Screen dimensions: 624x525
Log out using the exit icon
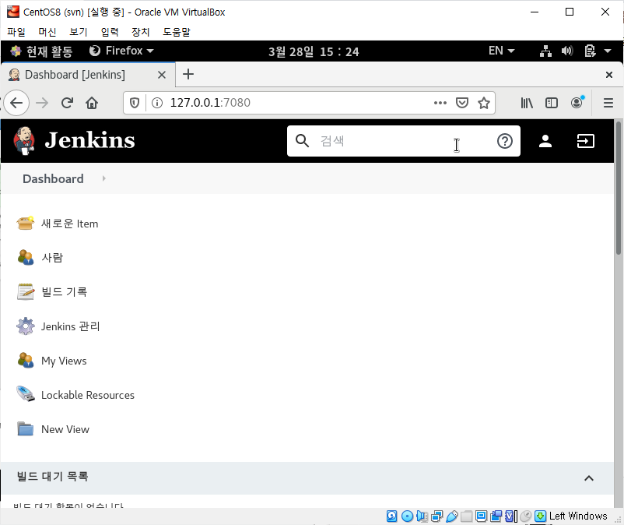[x=585, y=141]
